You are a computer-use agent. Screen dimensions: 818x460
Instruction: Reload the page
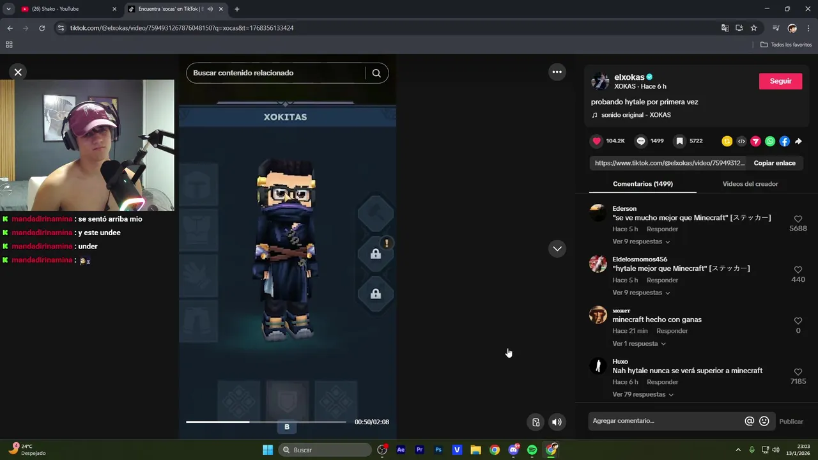coord(42,28)
